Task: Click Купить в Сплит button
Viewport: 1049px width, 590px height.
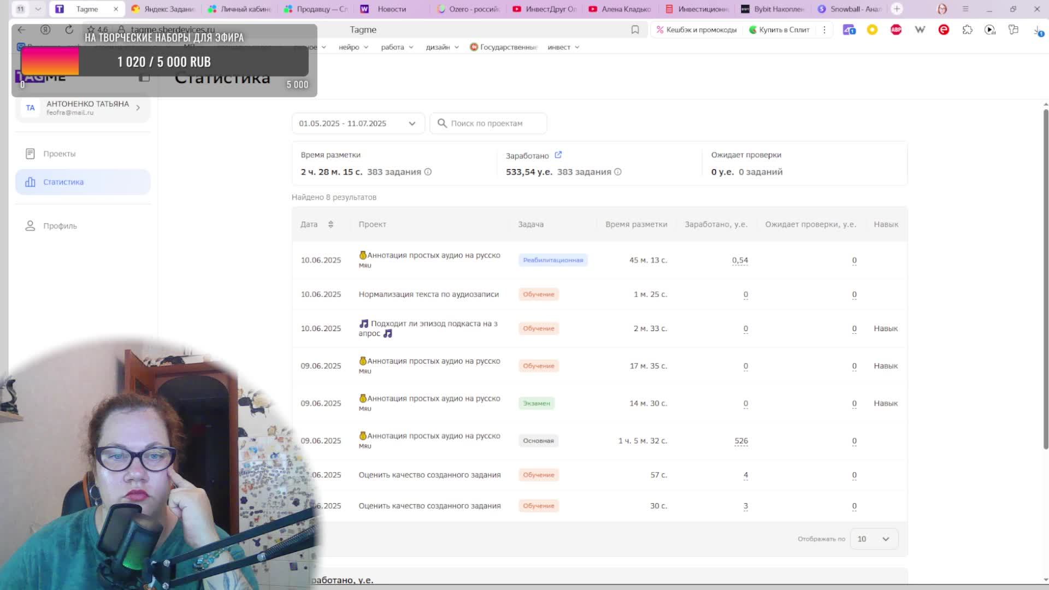Action: pyautogui.click(x=779, y=30)
